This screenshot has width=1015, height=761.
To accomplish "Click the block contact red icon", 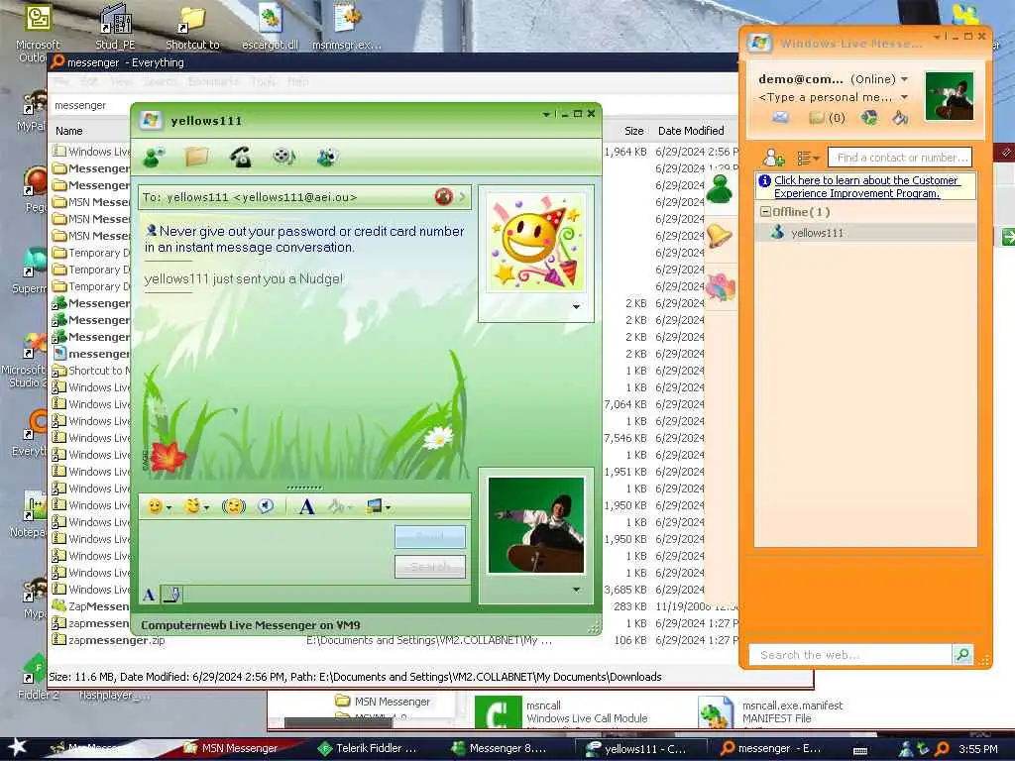I will click(x=443, y=197).
